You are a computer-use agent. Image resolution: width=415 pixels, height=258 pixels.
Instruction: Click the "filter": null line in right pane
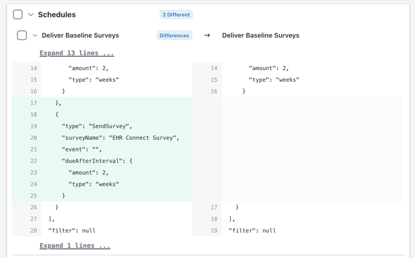tap(252, 231)
